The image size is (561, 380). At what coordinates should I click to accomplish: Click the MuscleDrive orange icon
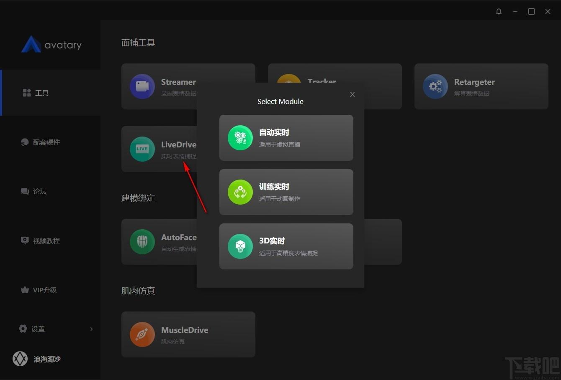click(x=142, y=334)
